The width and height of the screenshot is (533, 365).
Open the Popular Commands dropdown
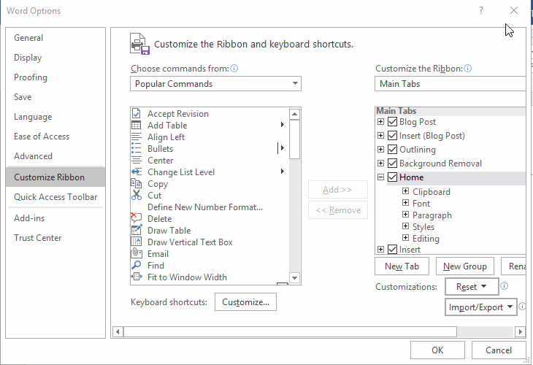215,84
